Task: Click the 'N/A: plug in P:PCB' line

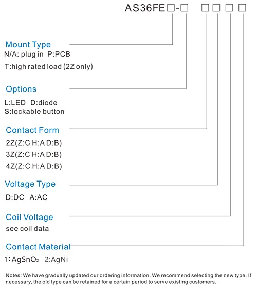Action: click(38, 54)
